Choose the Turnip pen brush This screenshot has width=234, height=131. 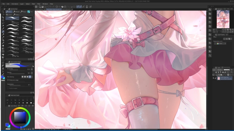[27, 22]
